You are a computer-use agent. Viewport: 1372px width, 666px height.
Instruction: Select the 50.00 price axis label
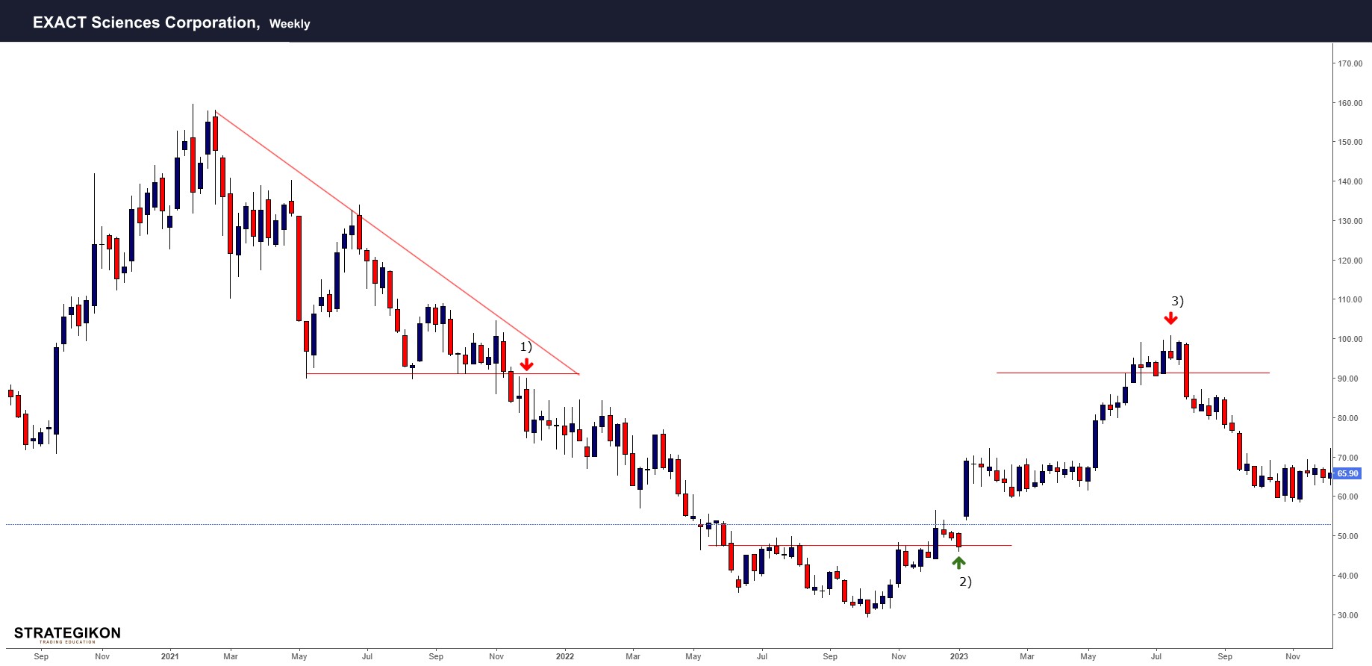point(1348,536)
